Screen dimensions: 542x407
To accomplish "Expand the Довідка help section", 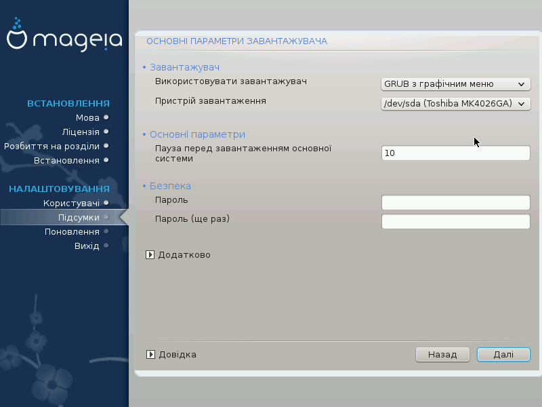I will tap(151, 354).
